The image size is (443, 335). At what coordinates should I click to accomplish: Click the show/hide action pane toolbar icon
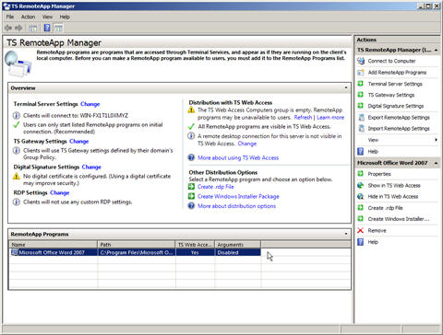(58, 29)
